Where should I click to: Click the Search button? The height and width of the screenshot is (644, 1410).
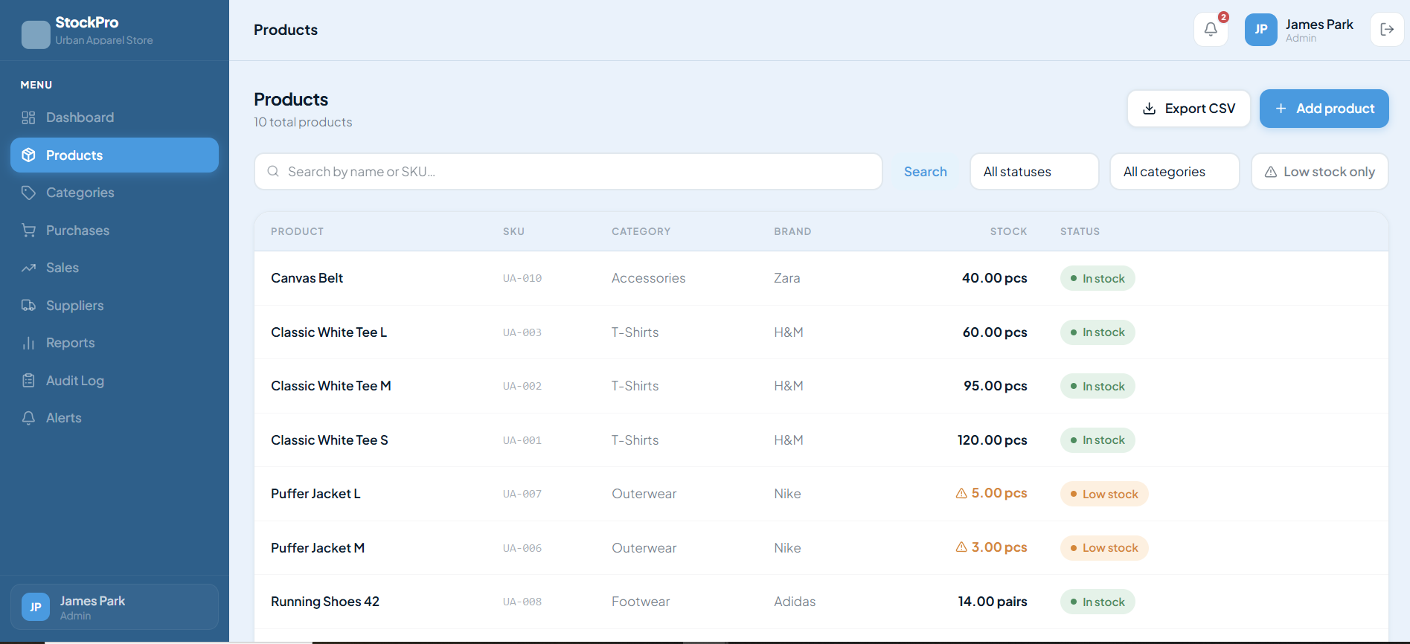click(x=925, y=172)
